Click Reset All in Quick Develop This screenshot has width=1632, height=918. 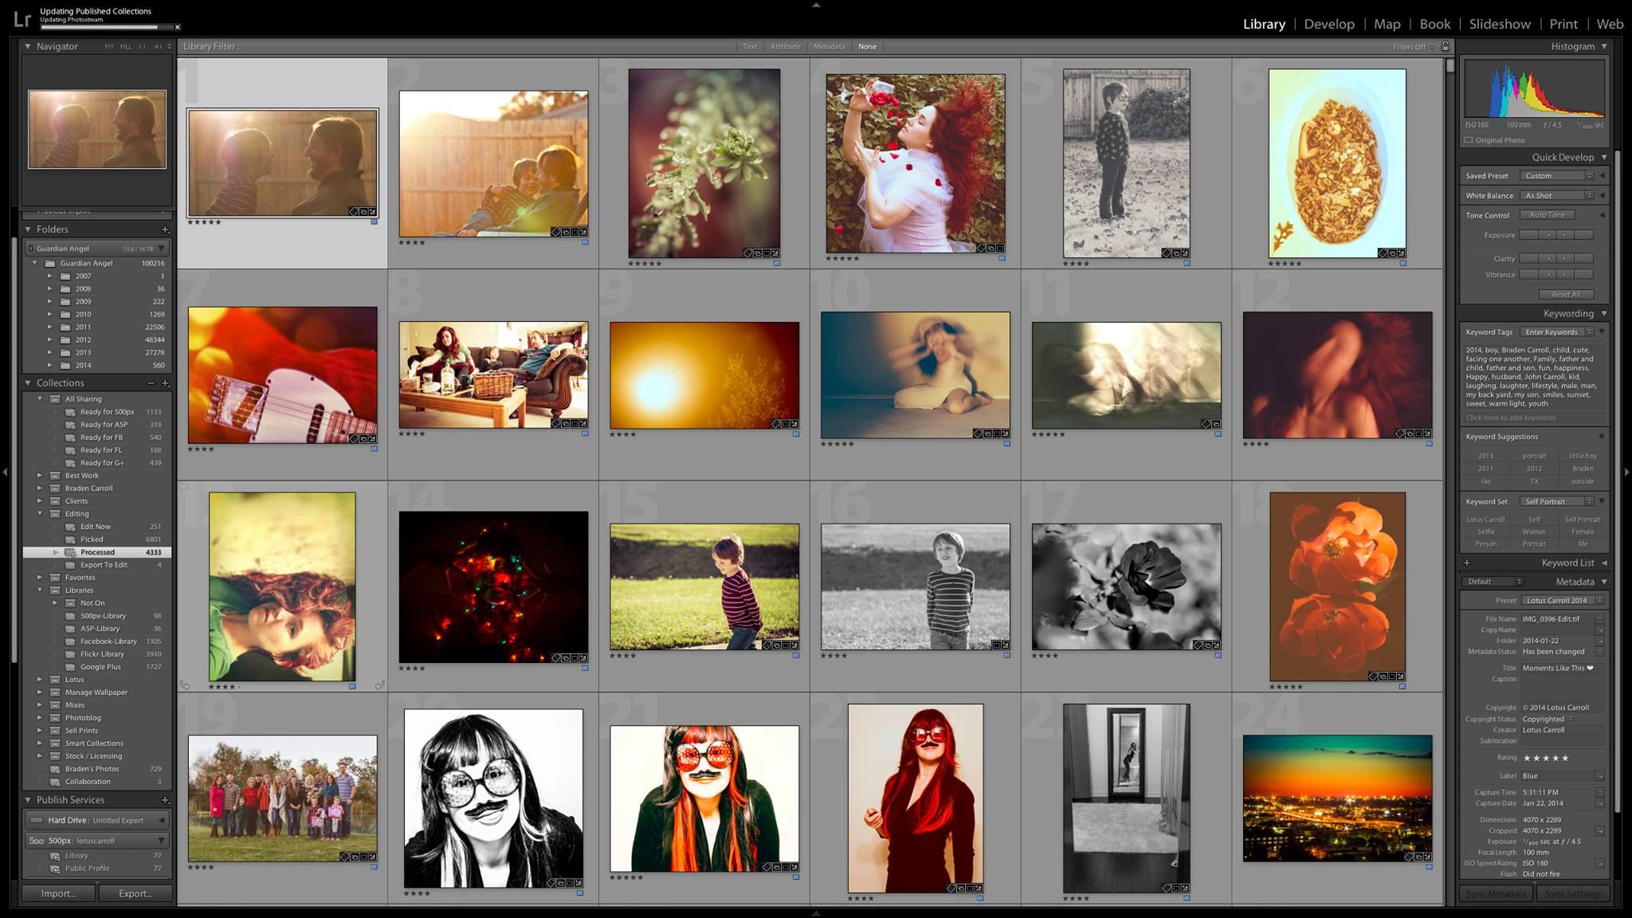pos(1566,295)
